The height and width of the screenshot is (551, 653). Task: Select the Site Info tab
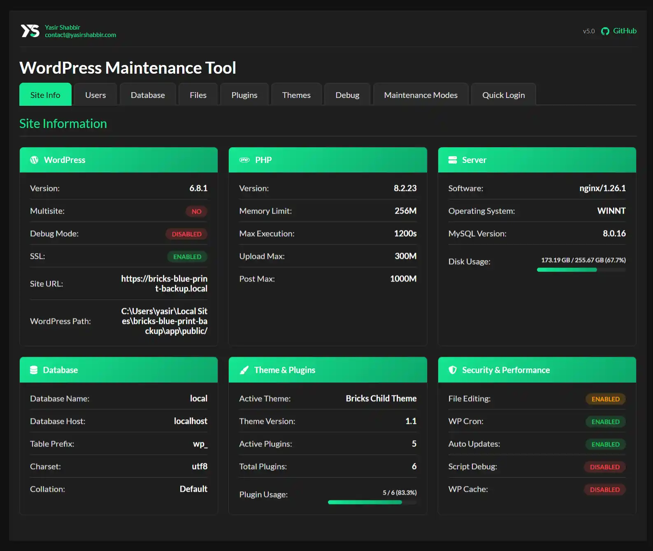45,95
